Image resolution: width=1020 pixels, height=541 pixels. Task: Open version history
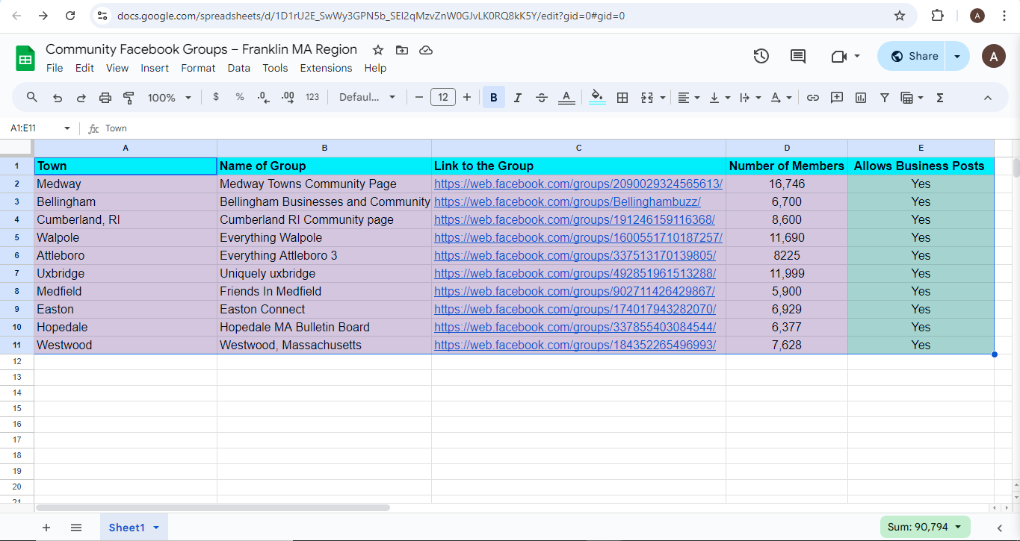[761, 56]
